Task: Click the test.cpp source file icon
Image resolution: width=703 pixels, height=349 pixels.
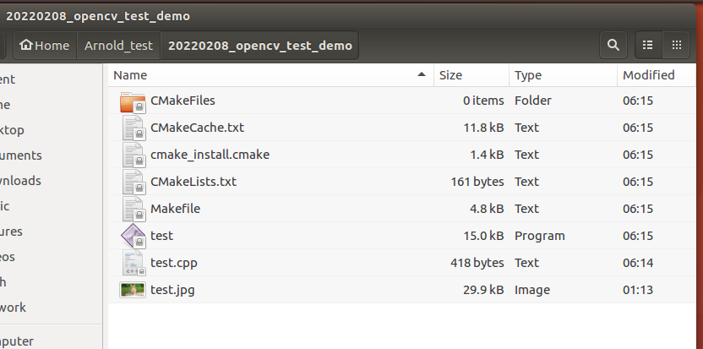Action: [x=133, y=263]
